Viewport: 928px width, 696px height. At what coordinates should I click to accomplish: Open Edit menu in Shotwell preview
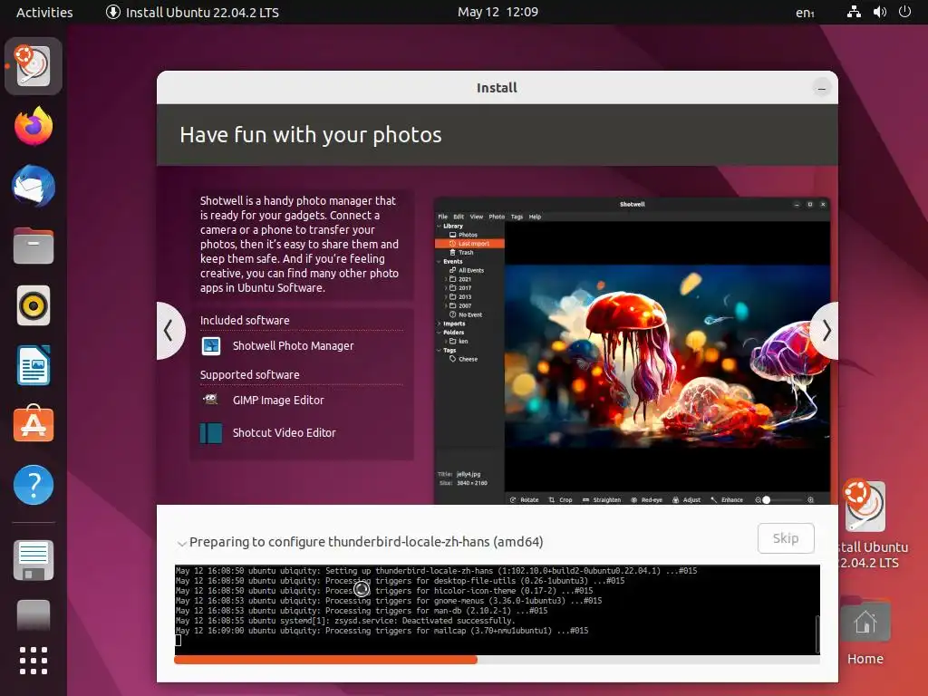coord(459,217)
